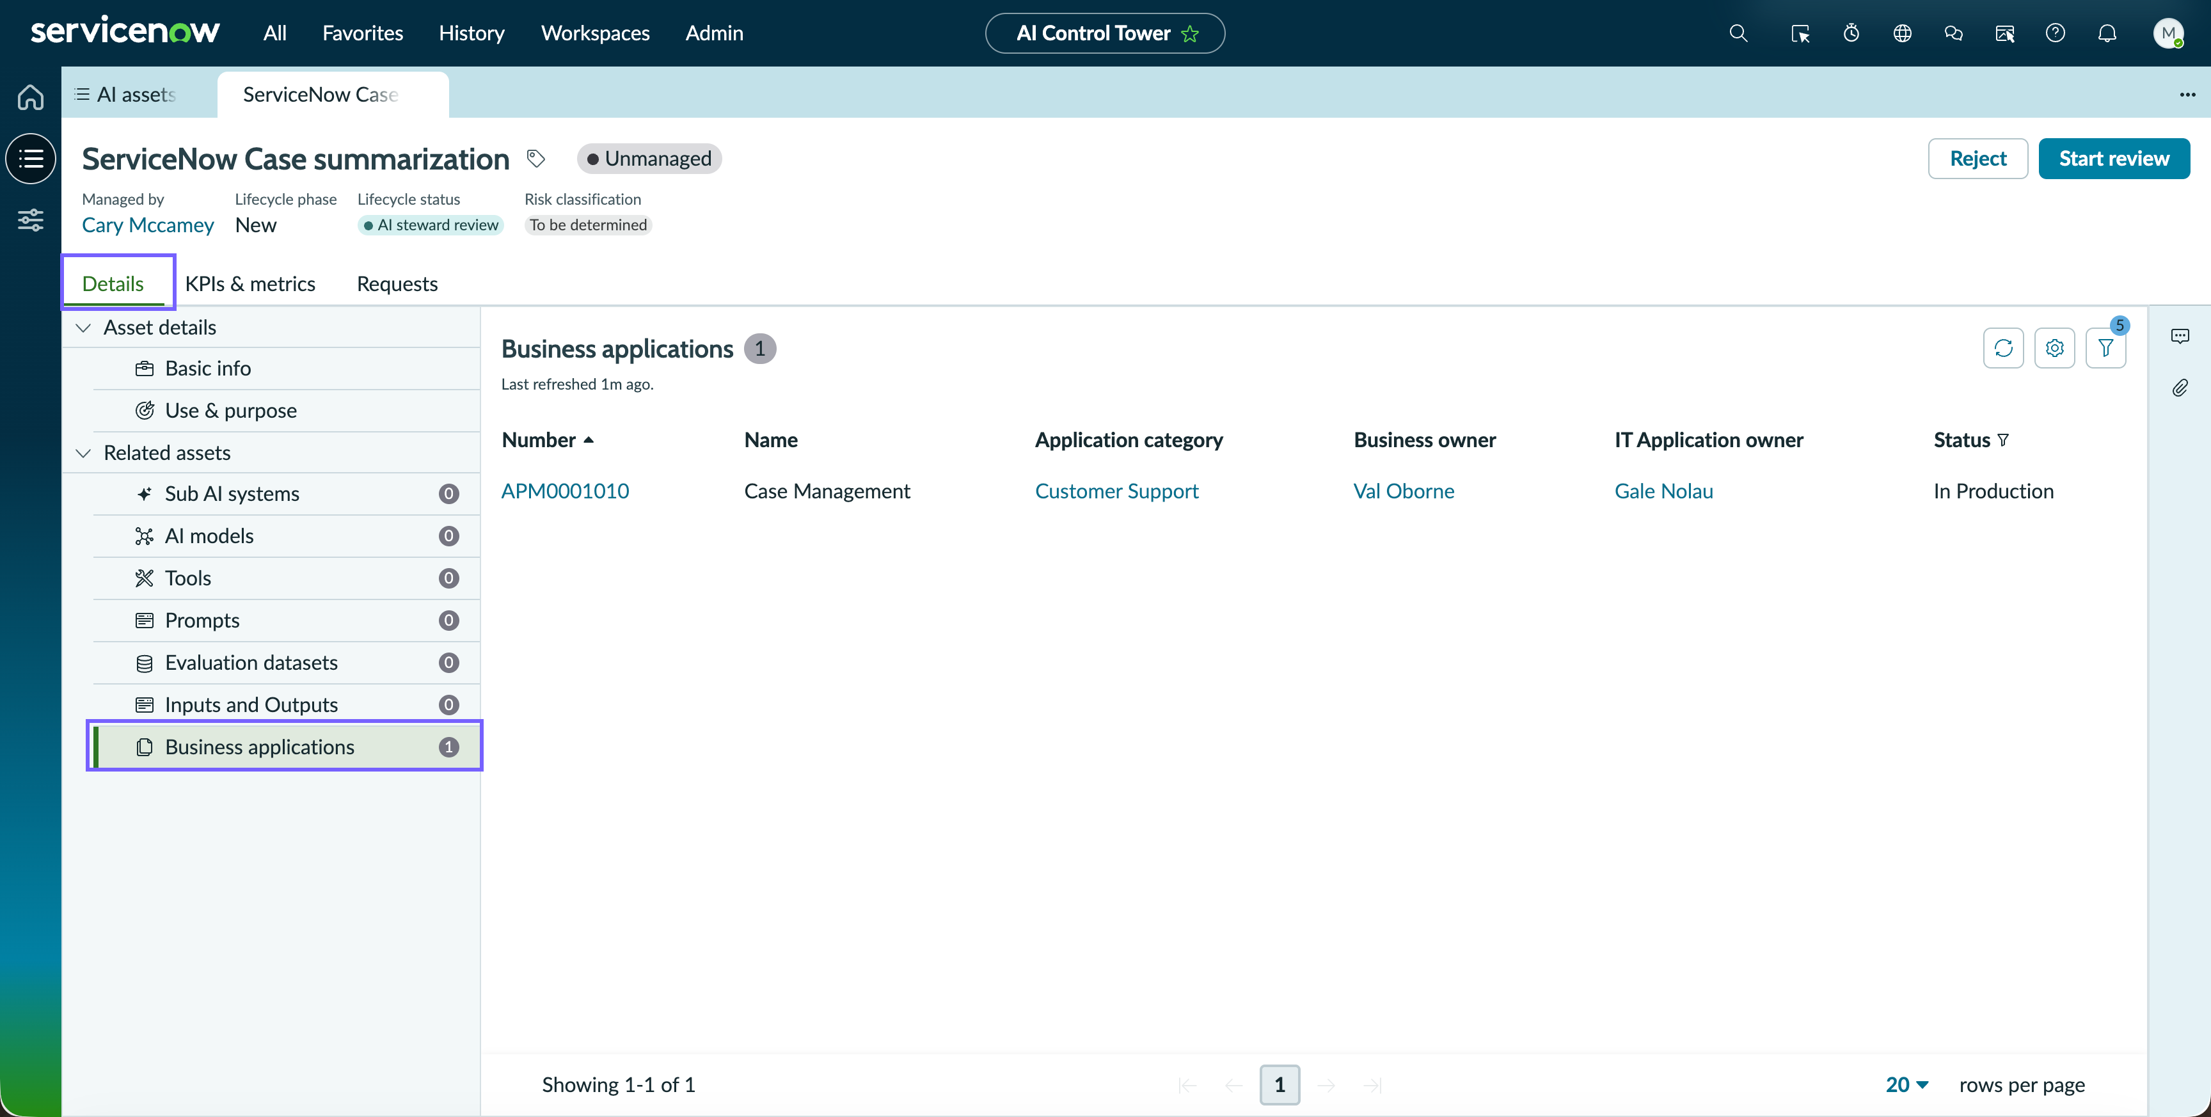The height and width of the screenshot is (1117, 2211).
Task: Click the Status column filter icon
Action: 2002,440
